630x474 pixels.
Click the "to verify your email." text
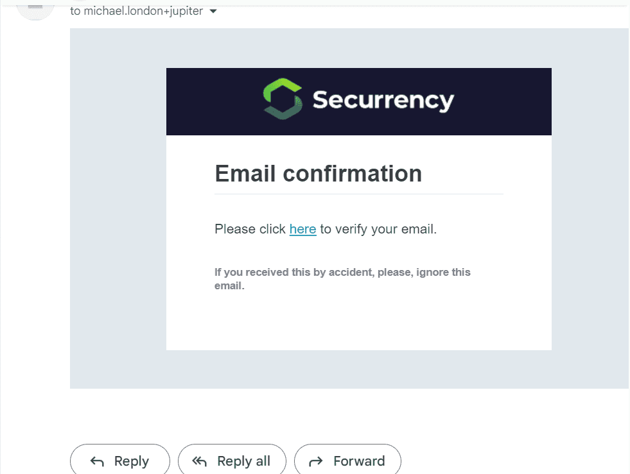(378, 229)
